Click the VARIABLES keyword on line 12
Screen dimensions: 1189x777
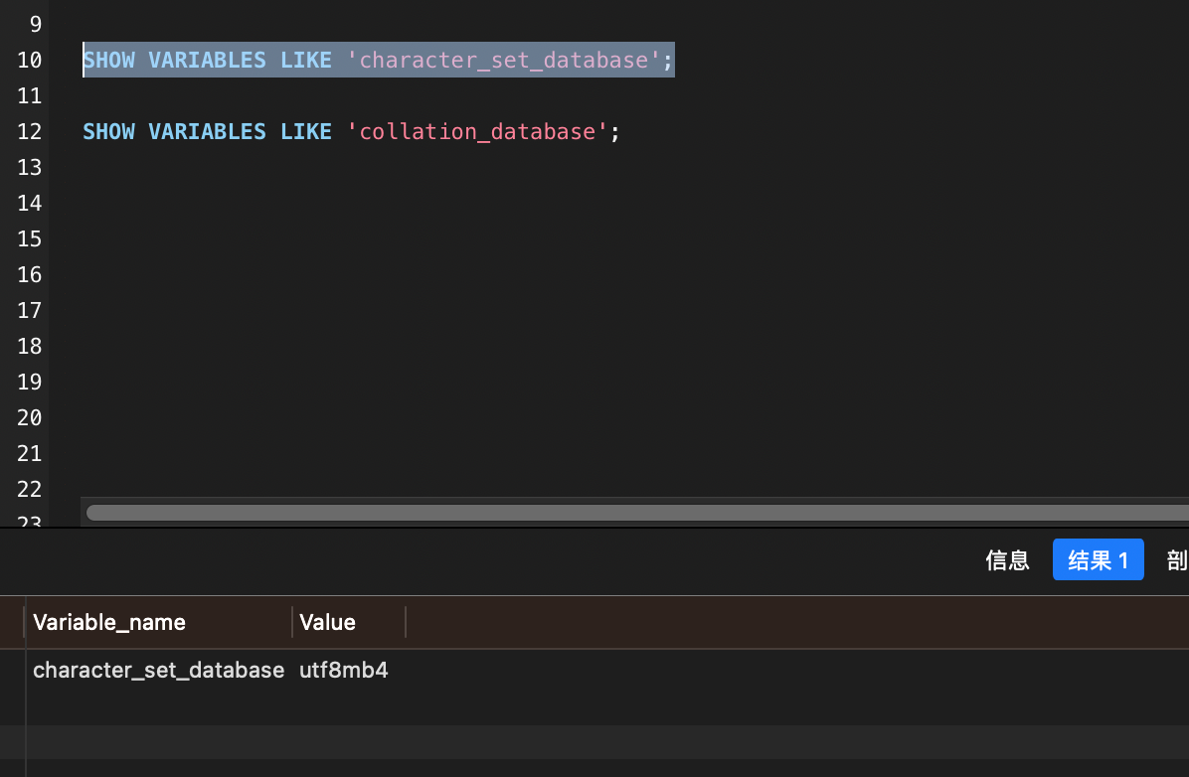tap(207, 132)
